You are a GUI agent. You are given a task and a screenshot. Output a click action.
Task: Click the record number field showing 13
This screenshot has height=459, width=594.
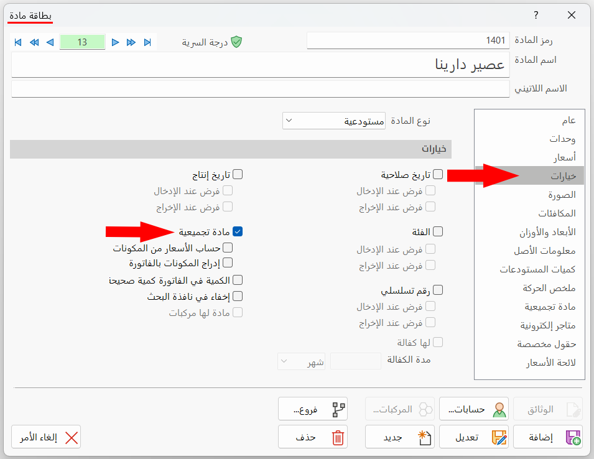click(x=82, y=42)
